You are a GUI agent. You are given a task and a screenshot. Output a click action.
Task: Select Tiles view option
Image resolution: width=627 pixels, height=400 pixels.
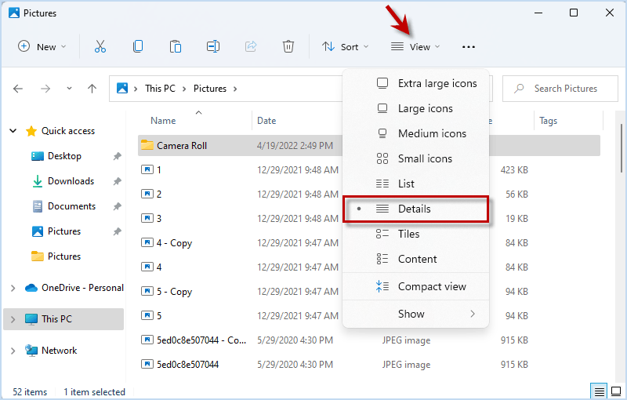(416, 234)
